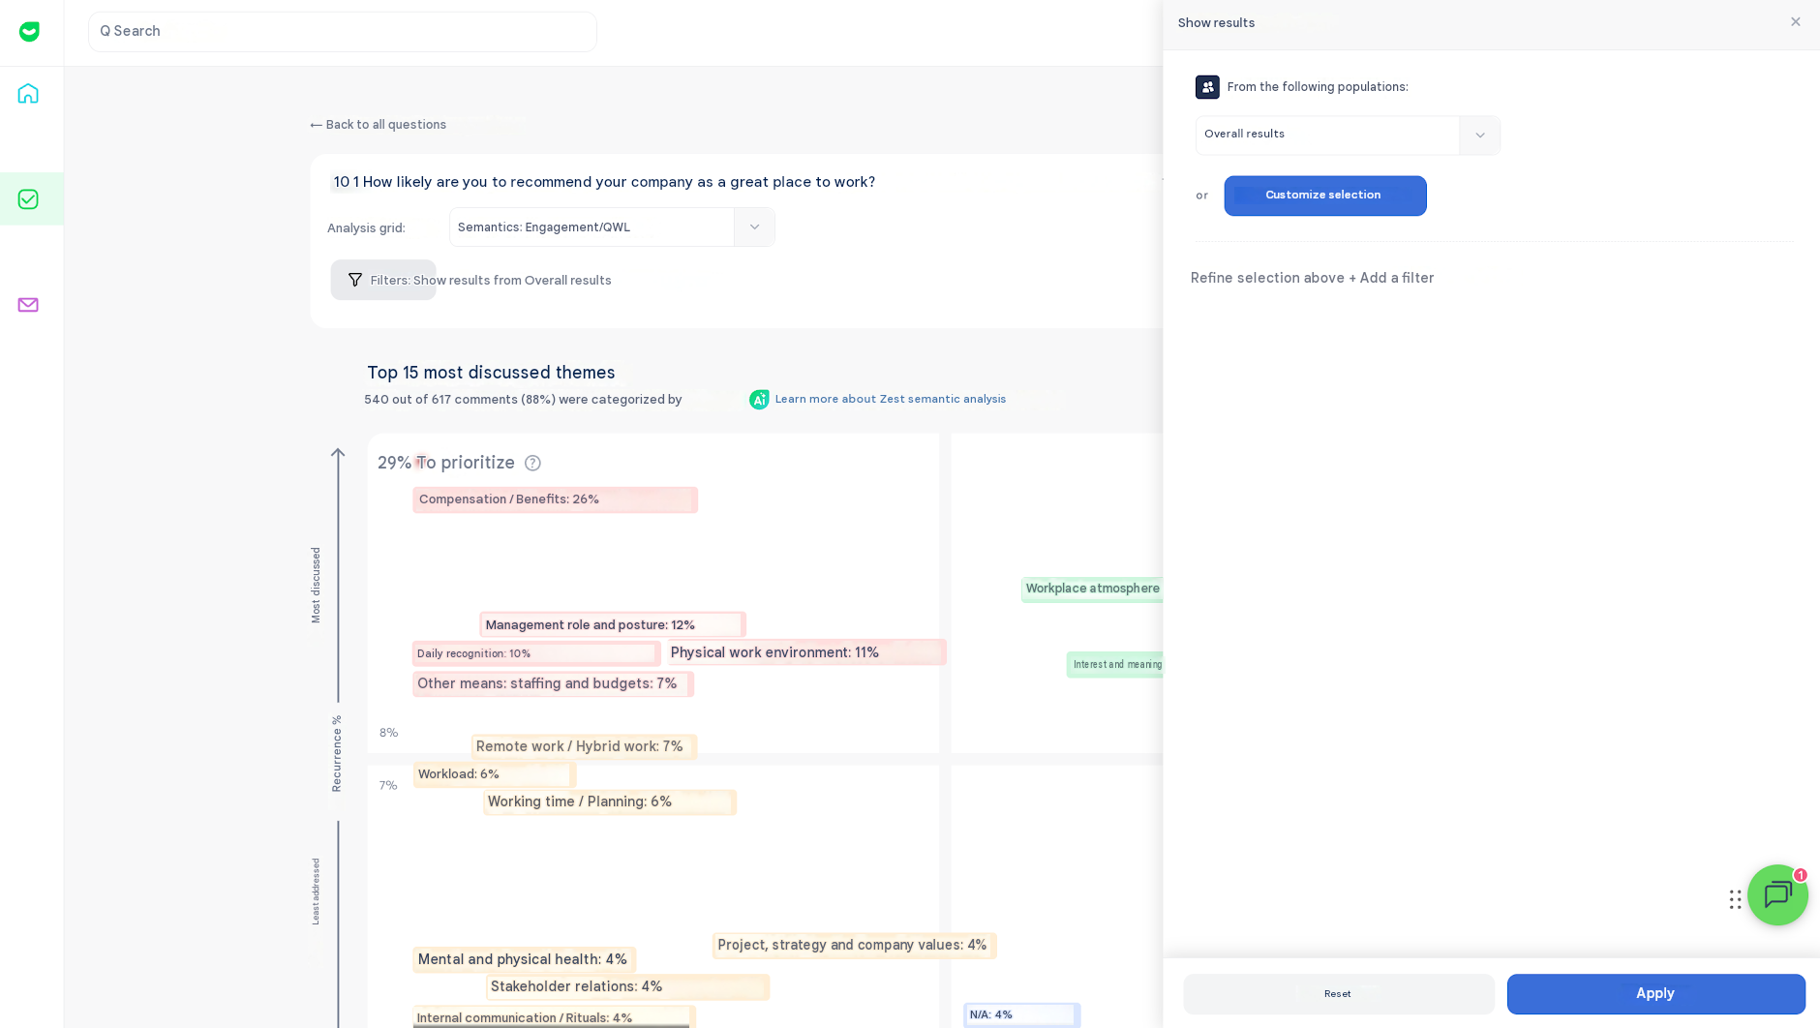
Task: Open the chat support bubble icon
Action: point(1777,895)
